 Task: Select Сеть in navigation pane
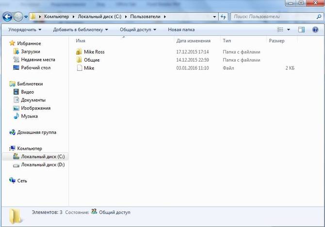pos(22,181)
